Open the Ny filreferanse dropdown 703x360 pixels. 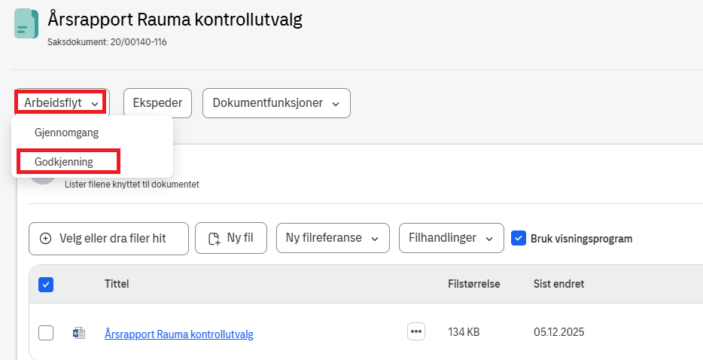coord(332,238)
